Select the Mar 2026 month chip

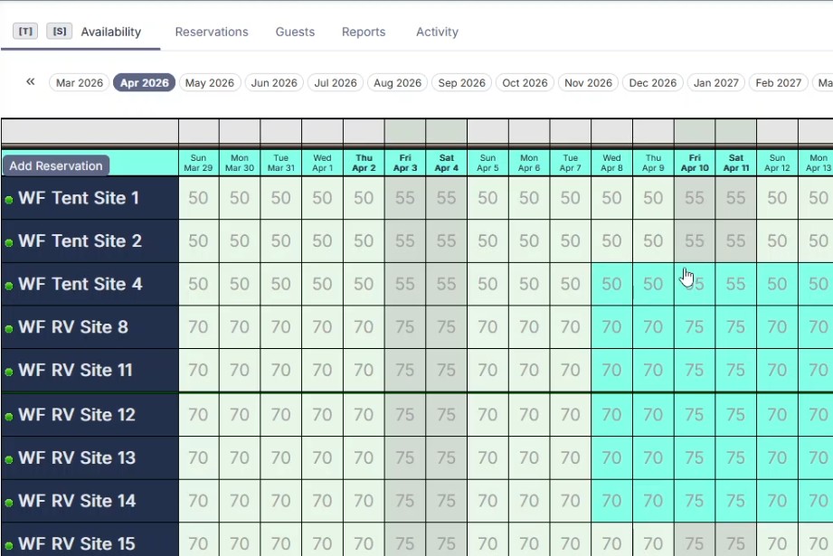tap(80, 83)
